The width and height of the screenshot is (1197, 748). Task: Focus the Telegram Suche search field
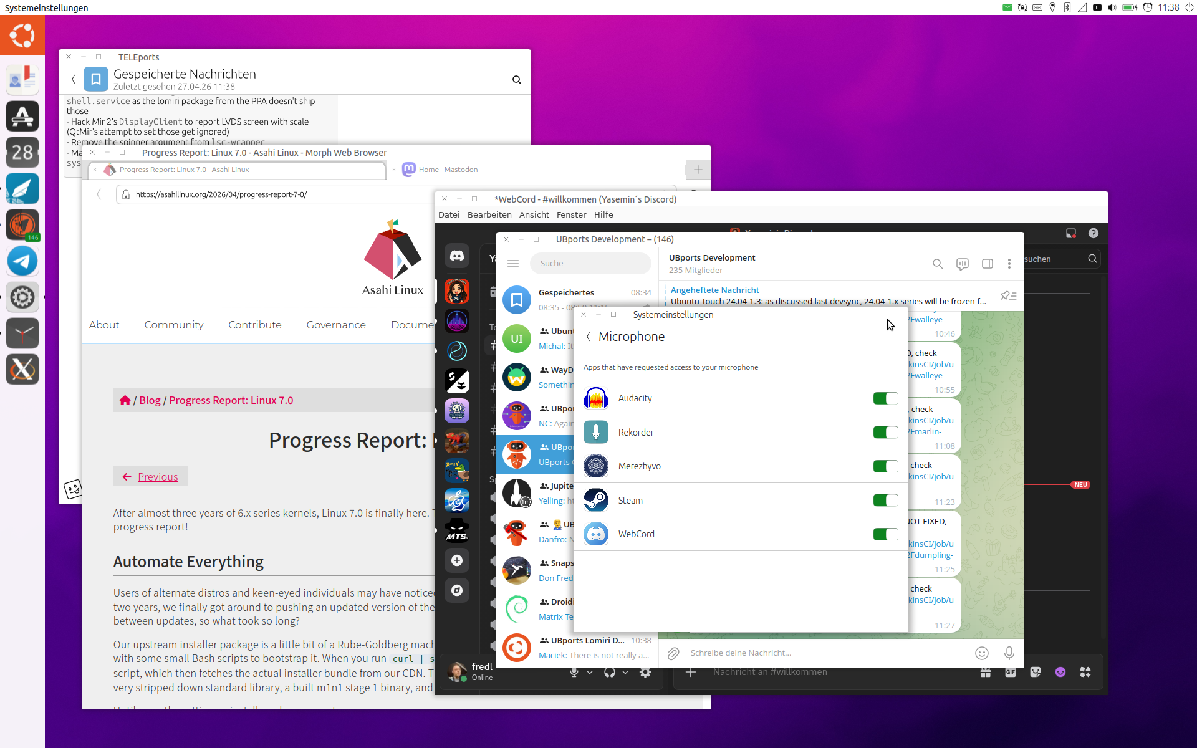click(590, 264)
